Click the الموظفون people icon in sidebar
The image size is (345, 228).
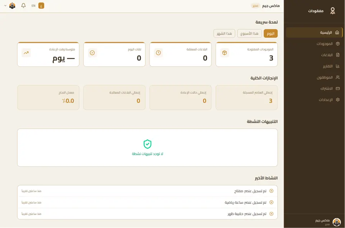pos(337,77)
